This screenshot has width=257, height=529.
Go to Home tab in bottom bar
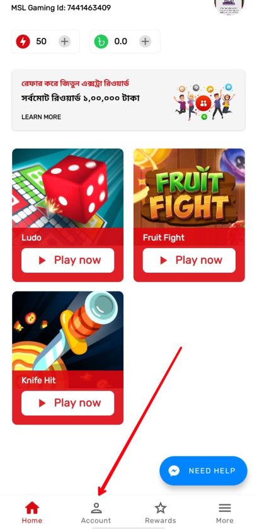pos(32,512)
